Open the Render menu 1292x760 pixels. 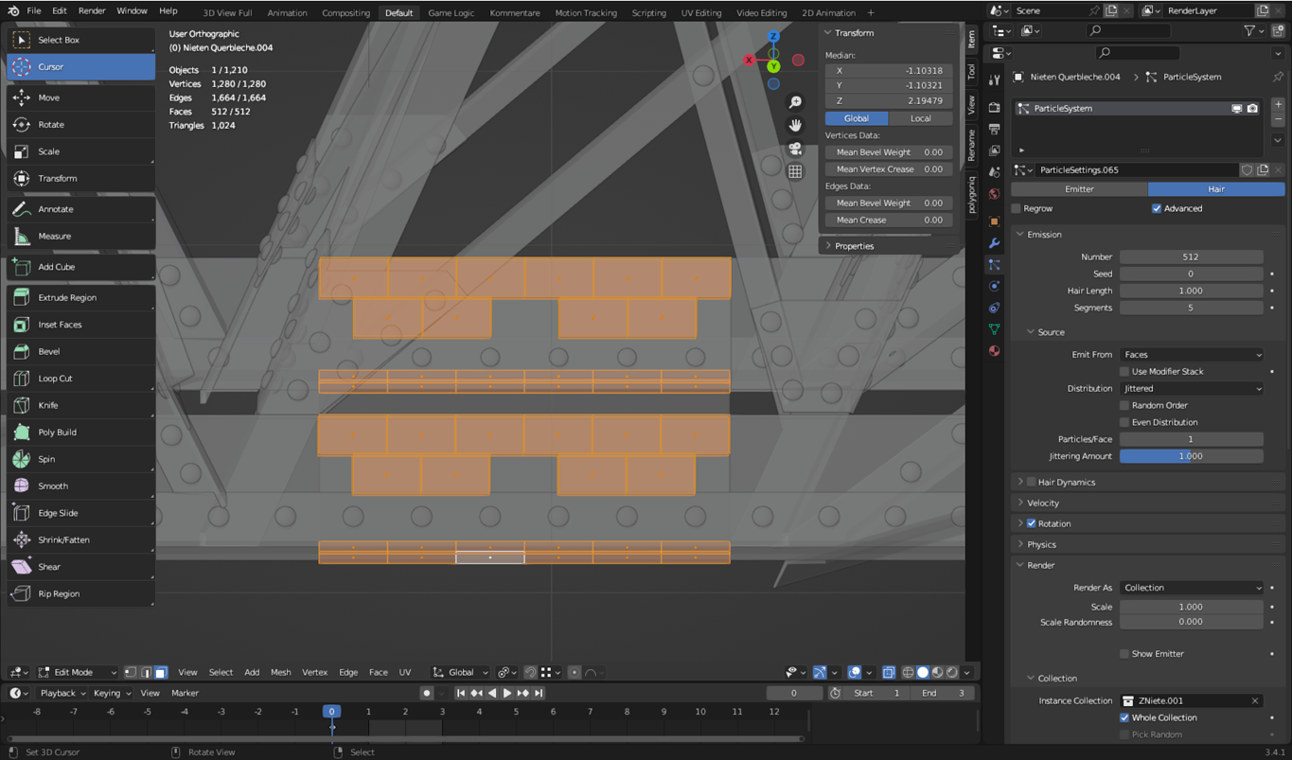click(x=92, y=10)
